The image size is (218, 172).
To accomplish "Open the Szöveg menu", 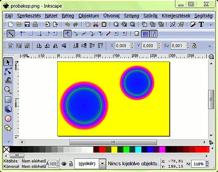I will point(131,16).
